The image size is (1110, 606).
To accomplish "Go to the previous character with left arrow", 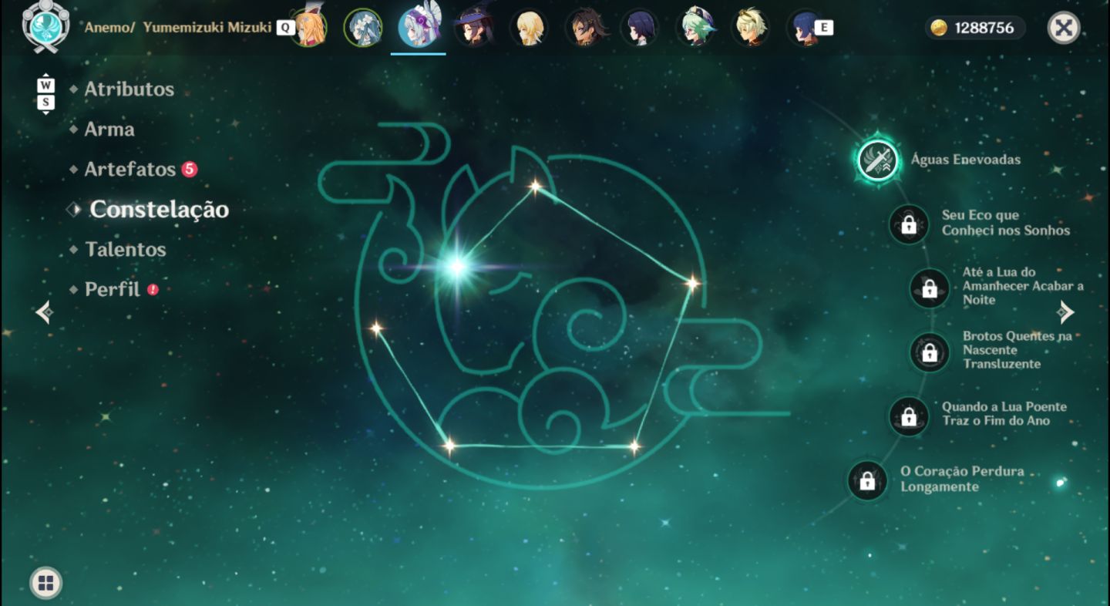I will click(x=45, y=311).
